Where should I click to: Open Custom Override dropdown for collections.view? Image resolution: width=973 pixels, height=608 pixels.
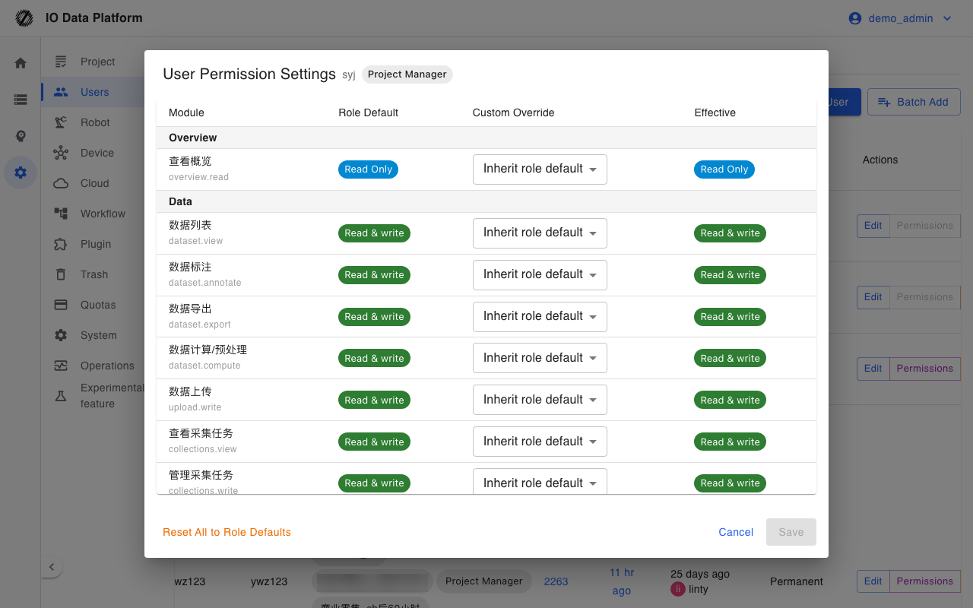click(540, 442)
